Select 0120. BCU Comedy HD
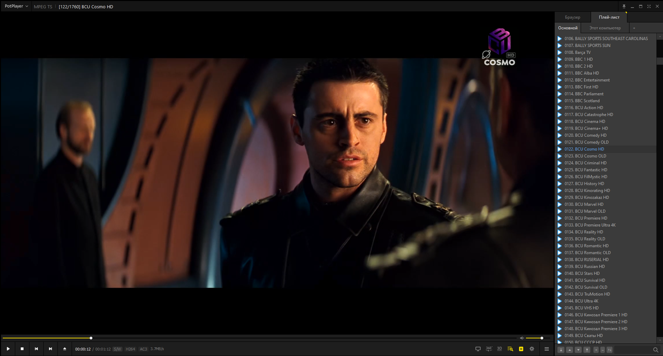 click(606, 135)
